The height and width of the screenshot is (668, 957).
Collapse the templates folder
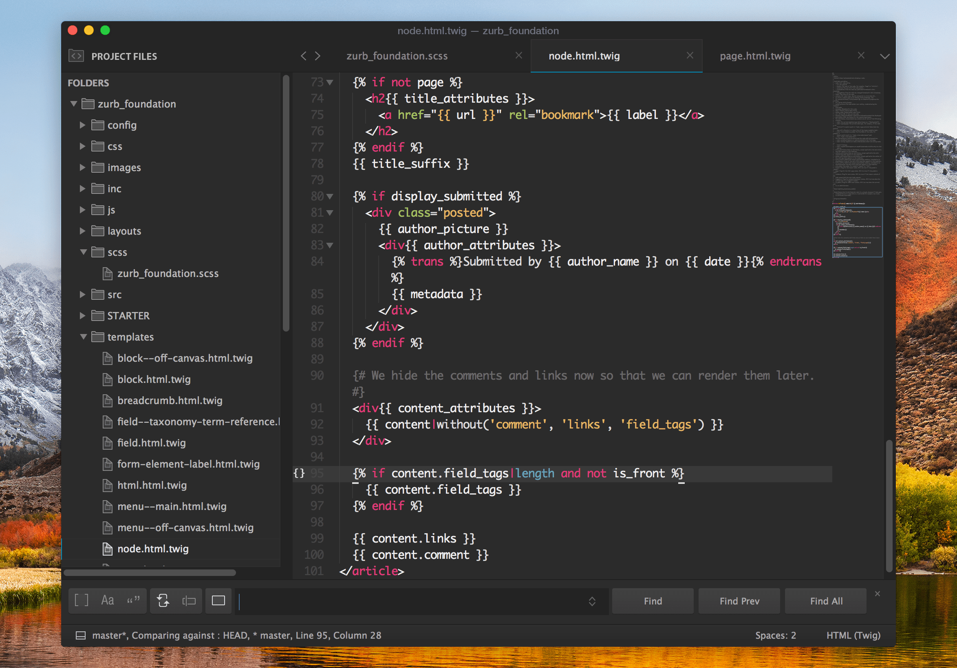click(84, 337)
